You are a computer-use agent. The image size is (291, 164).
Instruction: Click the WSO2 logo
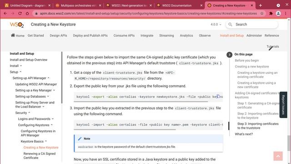click(x=17, y=25)
